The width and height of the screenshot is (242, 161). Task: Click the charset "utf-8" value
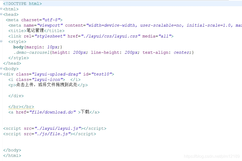pyautogui.click(x=51, y=20)
